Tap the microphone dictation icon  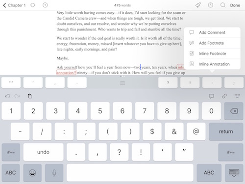point(54,173)
